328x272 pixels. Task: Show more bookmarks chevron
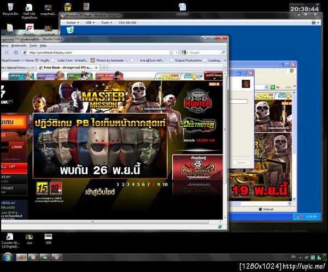tap(225, 61)
